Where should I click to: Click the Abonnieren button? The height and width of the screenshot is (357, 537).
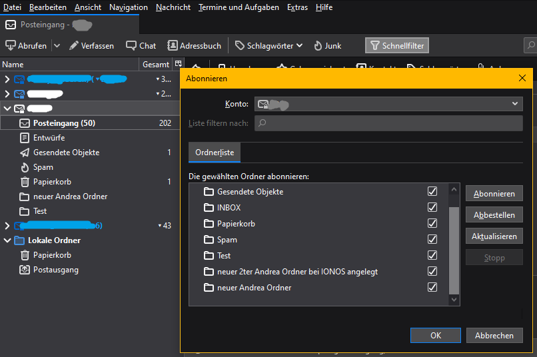[x=494, y=194]
